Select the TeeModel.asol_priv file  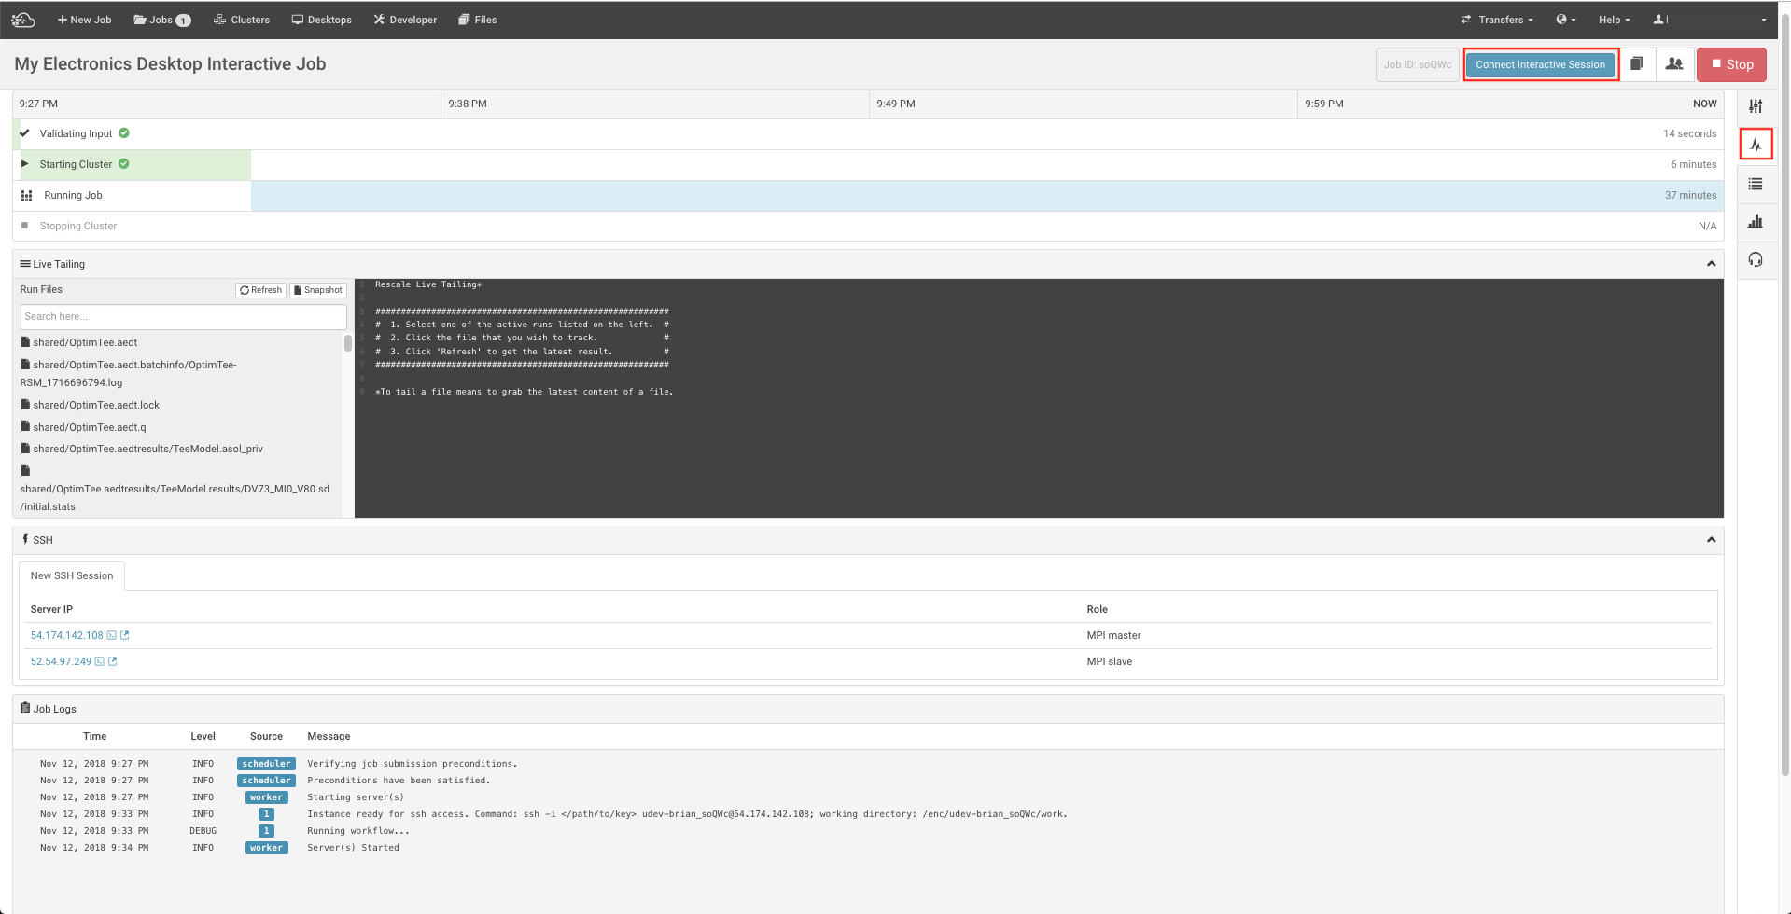(x=142, y=449)
